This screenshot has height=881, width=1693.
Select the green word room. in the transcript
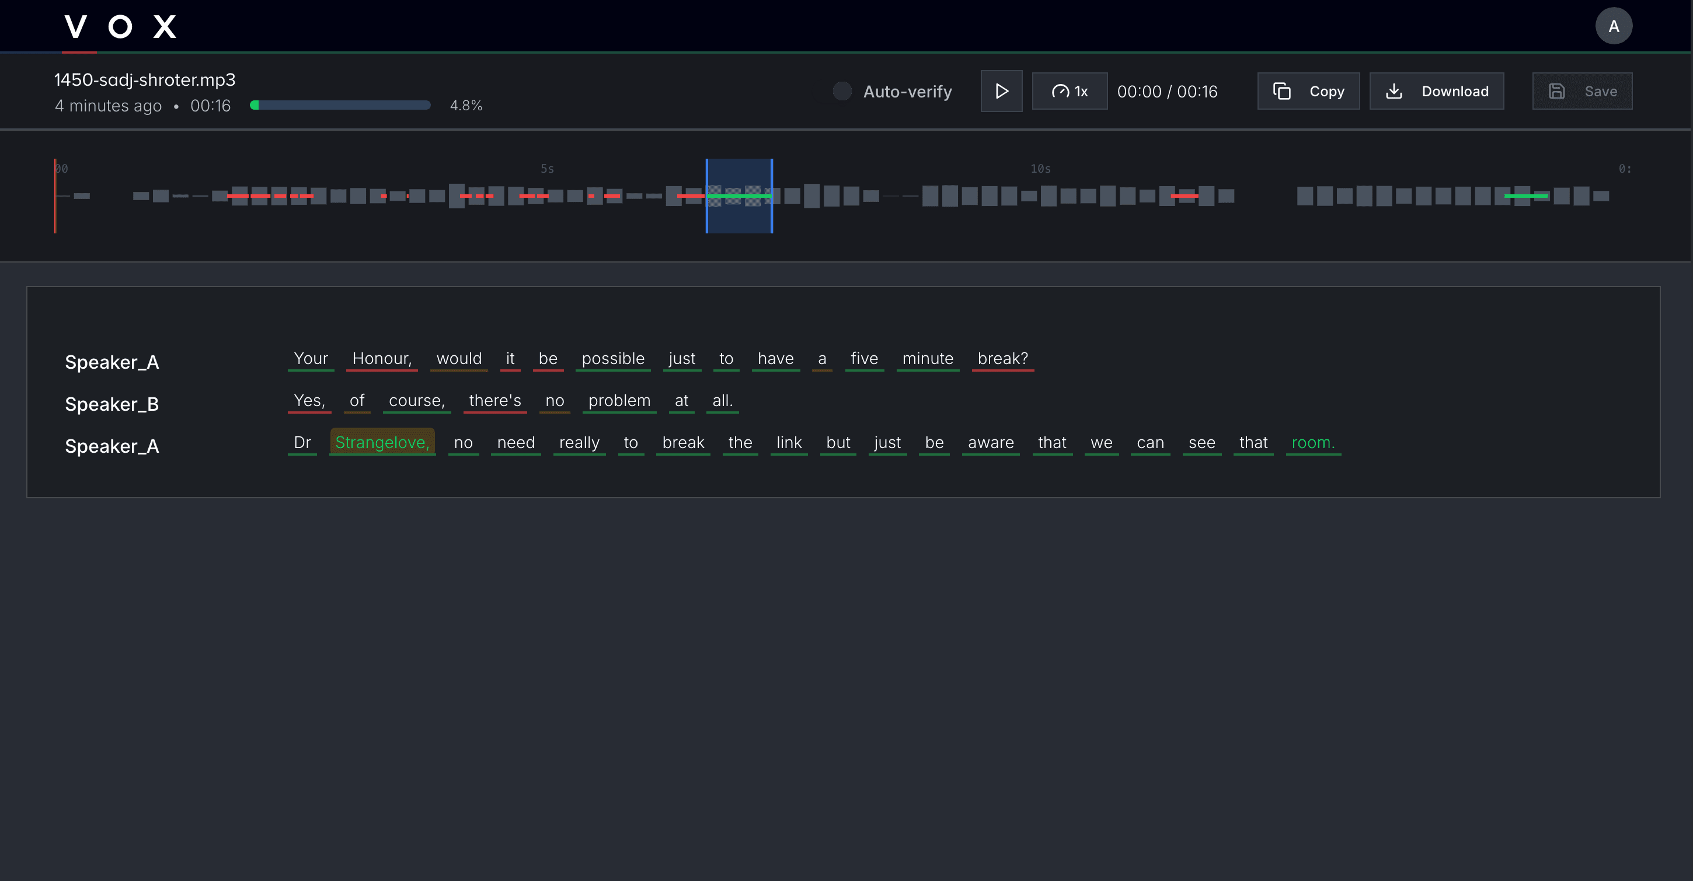1312,442
